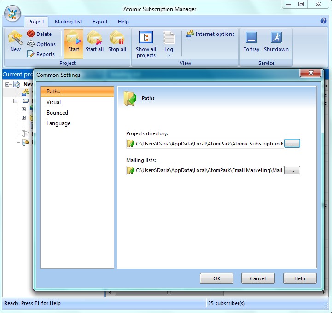
Task: Open the Export ribbon tab
Action: [100, 22]
